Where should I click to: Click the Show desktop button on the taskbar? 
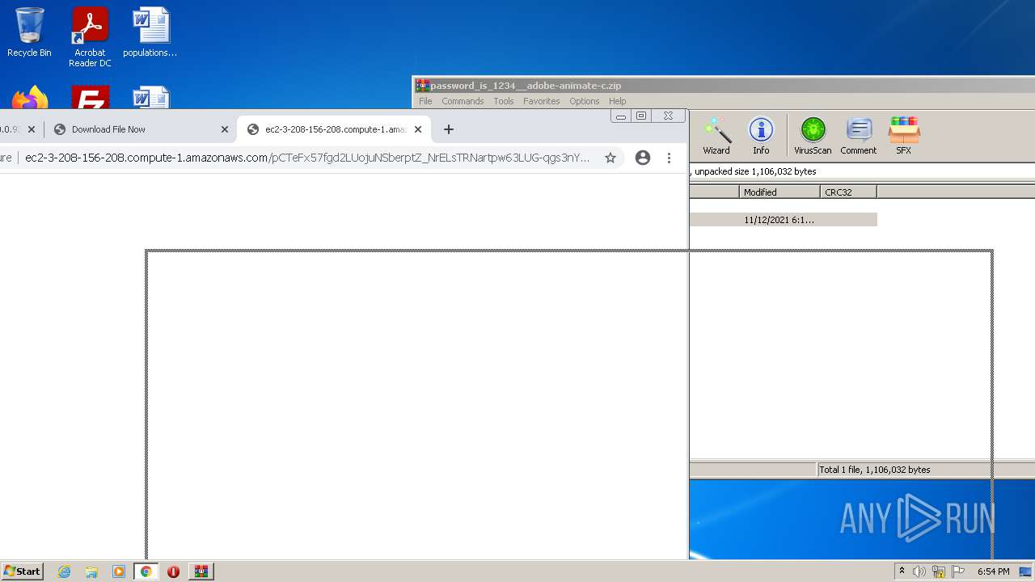tap(1026, 571)
